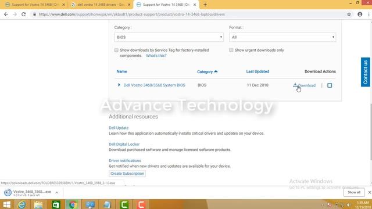
Task: Switch to first Support for Vostro tab
Action: pyautogui.click(x=35, y=5)
